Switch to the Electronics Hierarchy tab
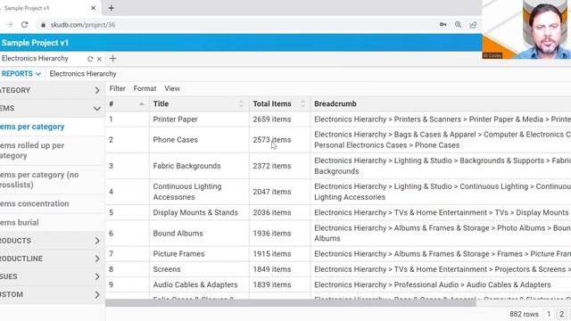This screenshot has width=571, height=321. [x=35, y=58]
